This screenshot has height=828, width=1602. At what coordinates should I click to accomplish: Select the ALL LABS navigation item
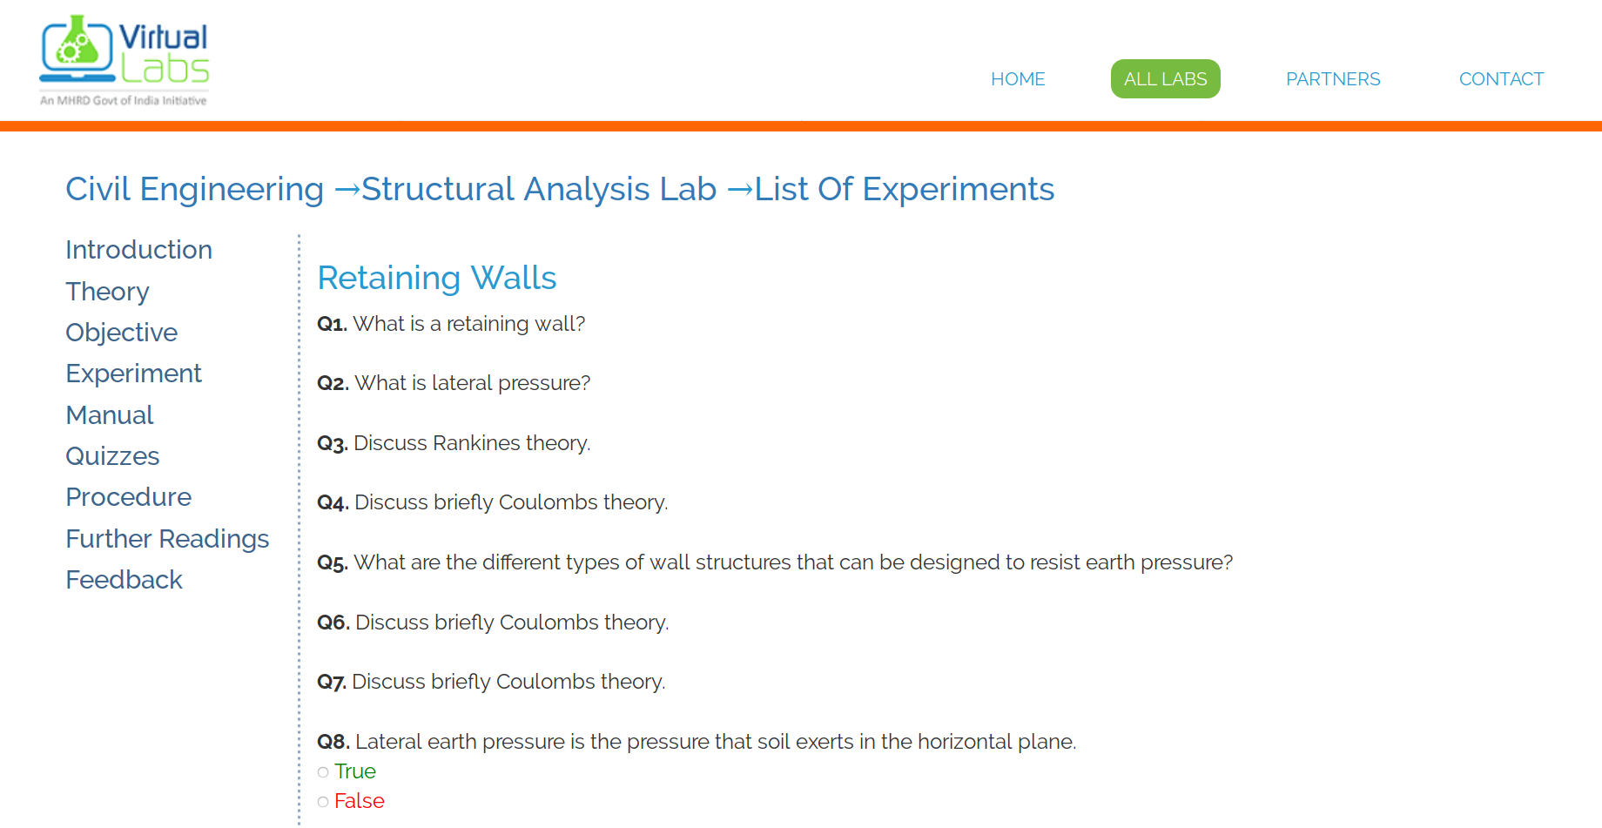point(1165,78)
